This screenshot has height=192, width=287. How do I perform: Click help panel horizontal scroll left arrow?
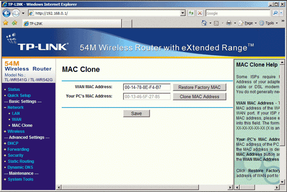click(237, 187)
